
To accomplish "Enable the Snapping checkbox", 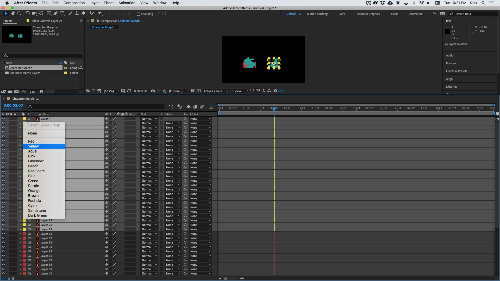I will tap(139, 14).
